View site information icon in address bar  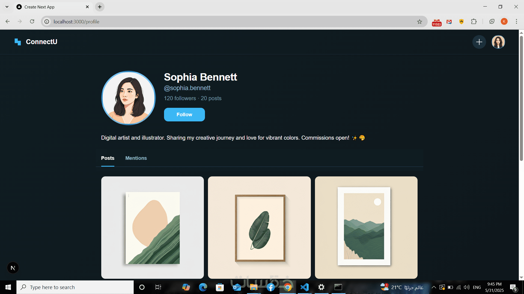(47, 22)
